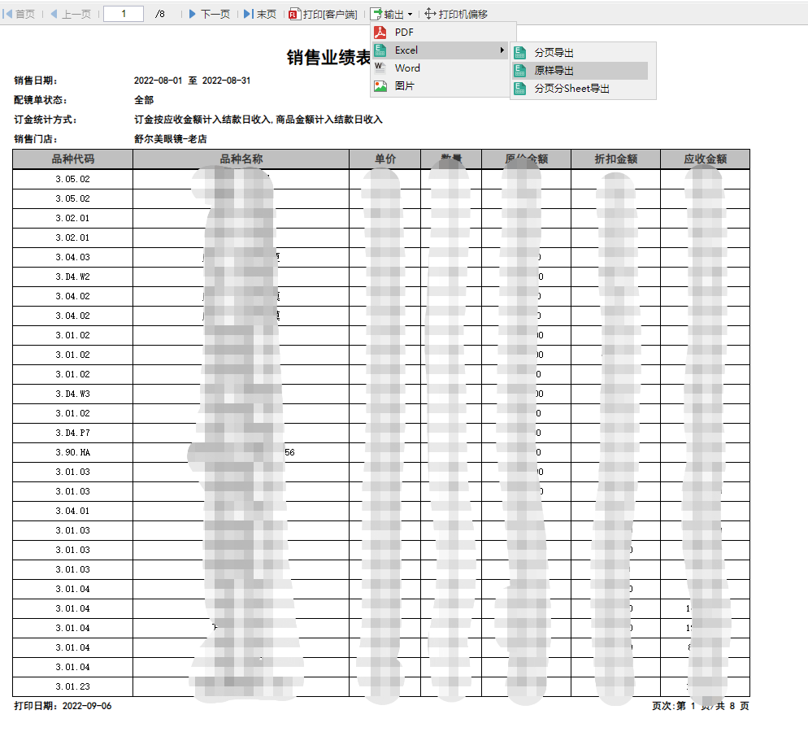Click the store name 舒尔美眼镜-老店

click(171, 139)
